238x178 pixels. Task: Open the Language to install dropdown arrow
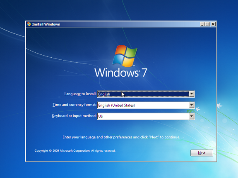[192, 94]
